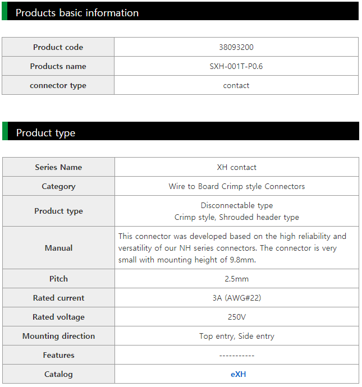362x387 pixels.
Task: Click the rated current value 3A (AWG#22)
Action: tap(236, 298)
